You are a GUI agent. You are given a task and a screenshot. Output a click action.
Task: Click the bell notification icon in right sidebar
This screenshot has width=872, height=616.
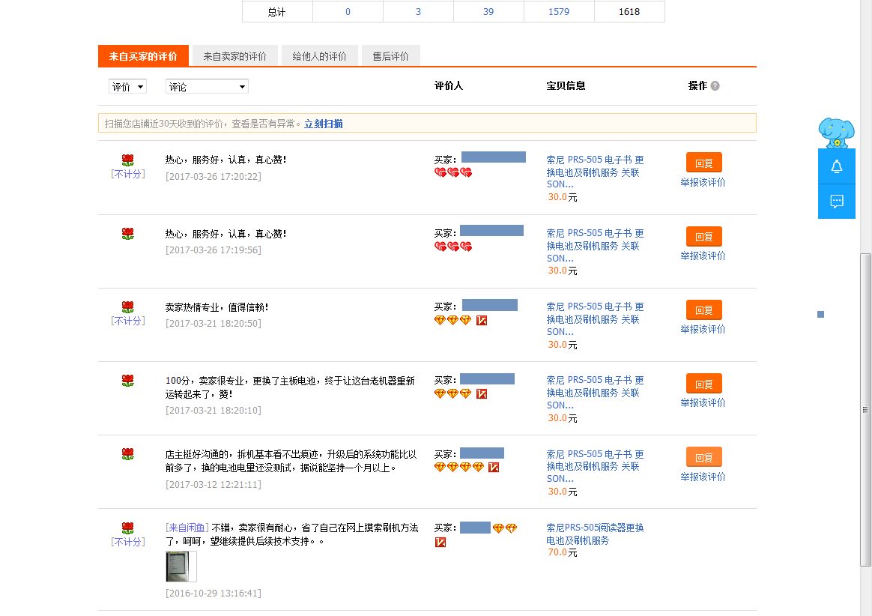(837, 167)
